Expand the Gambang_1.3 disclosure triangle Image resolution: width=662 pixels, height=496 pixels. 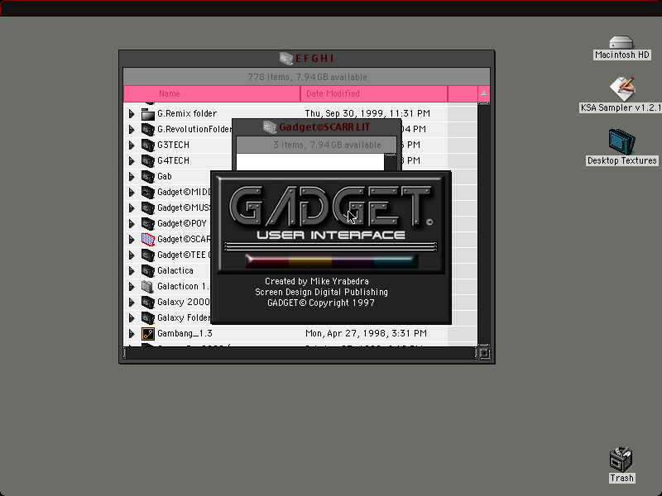pyautogui.click(x=132, y=334)
